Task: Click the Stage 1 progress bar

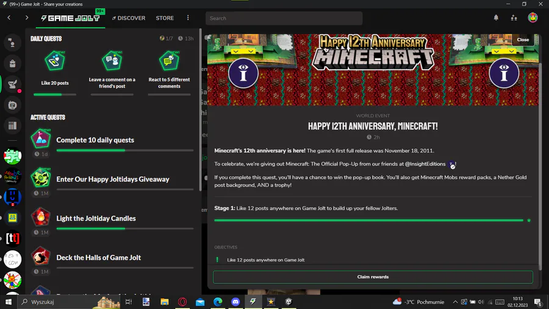Action: 368,220
